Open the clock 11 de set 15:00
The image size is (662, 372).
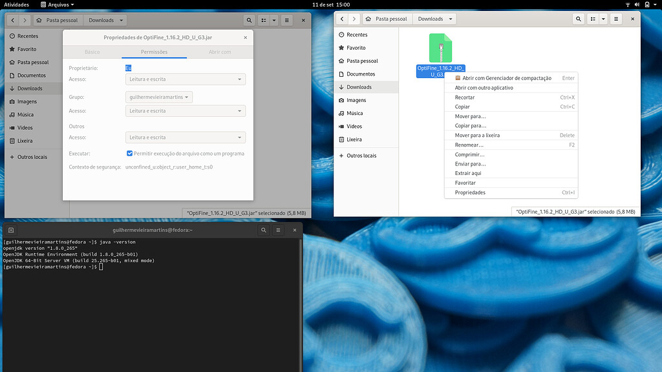331,5
